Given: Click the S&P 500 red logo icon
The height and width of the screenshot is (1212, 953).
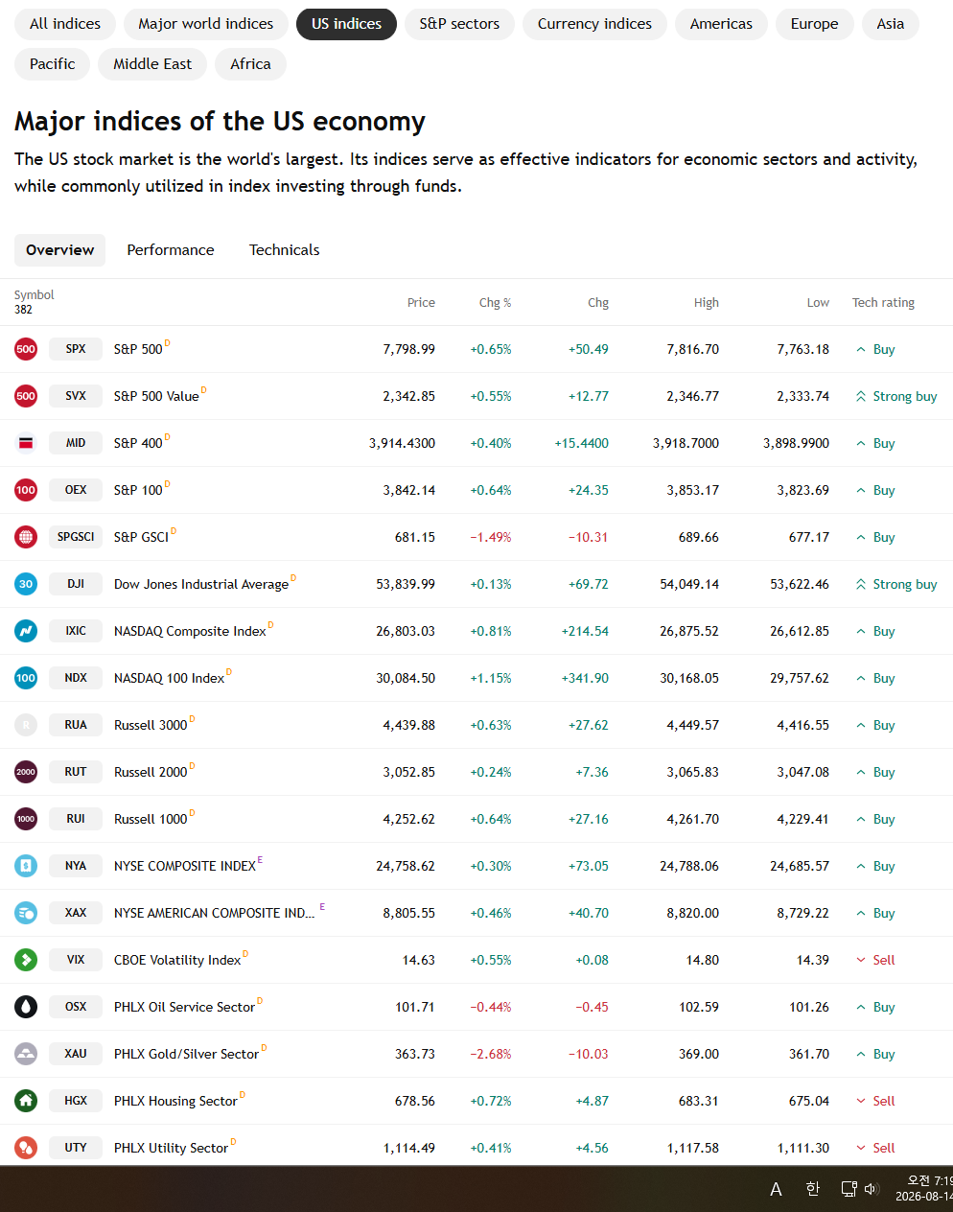Looking at the screenshot, I should point(26,349).
